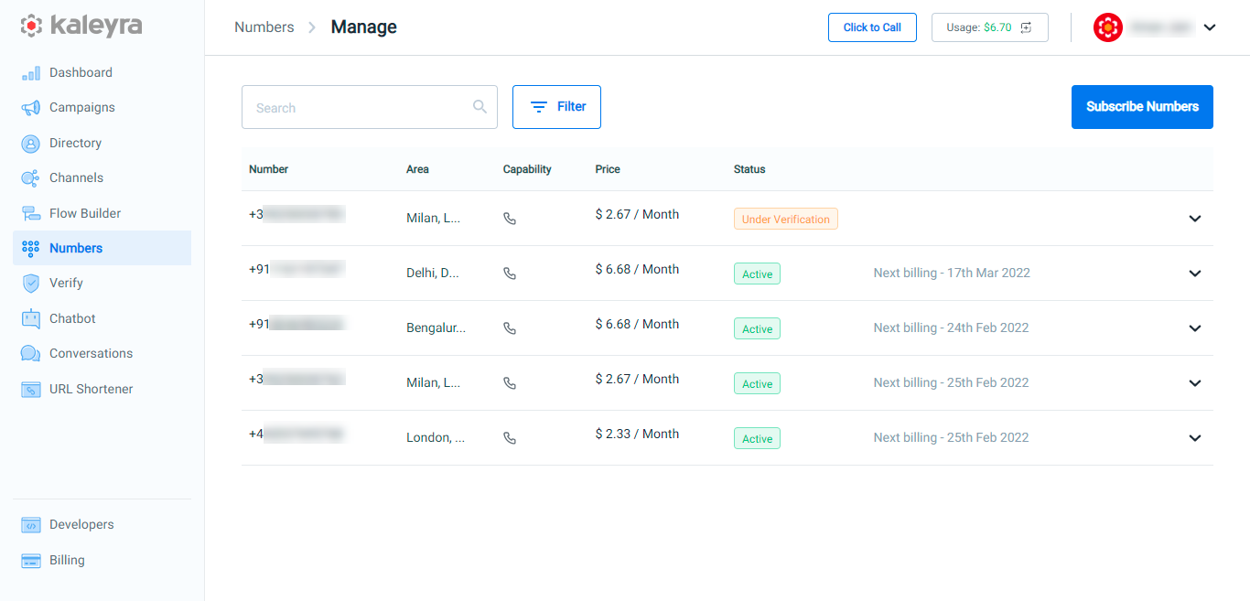Select the Directory person icon
This screenshot has width=1250, height=601.
pos(31,144)
